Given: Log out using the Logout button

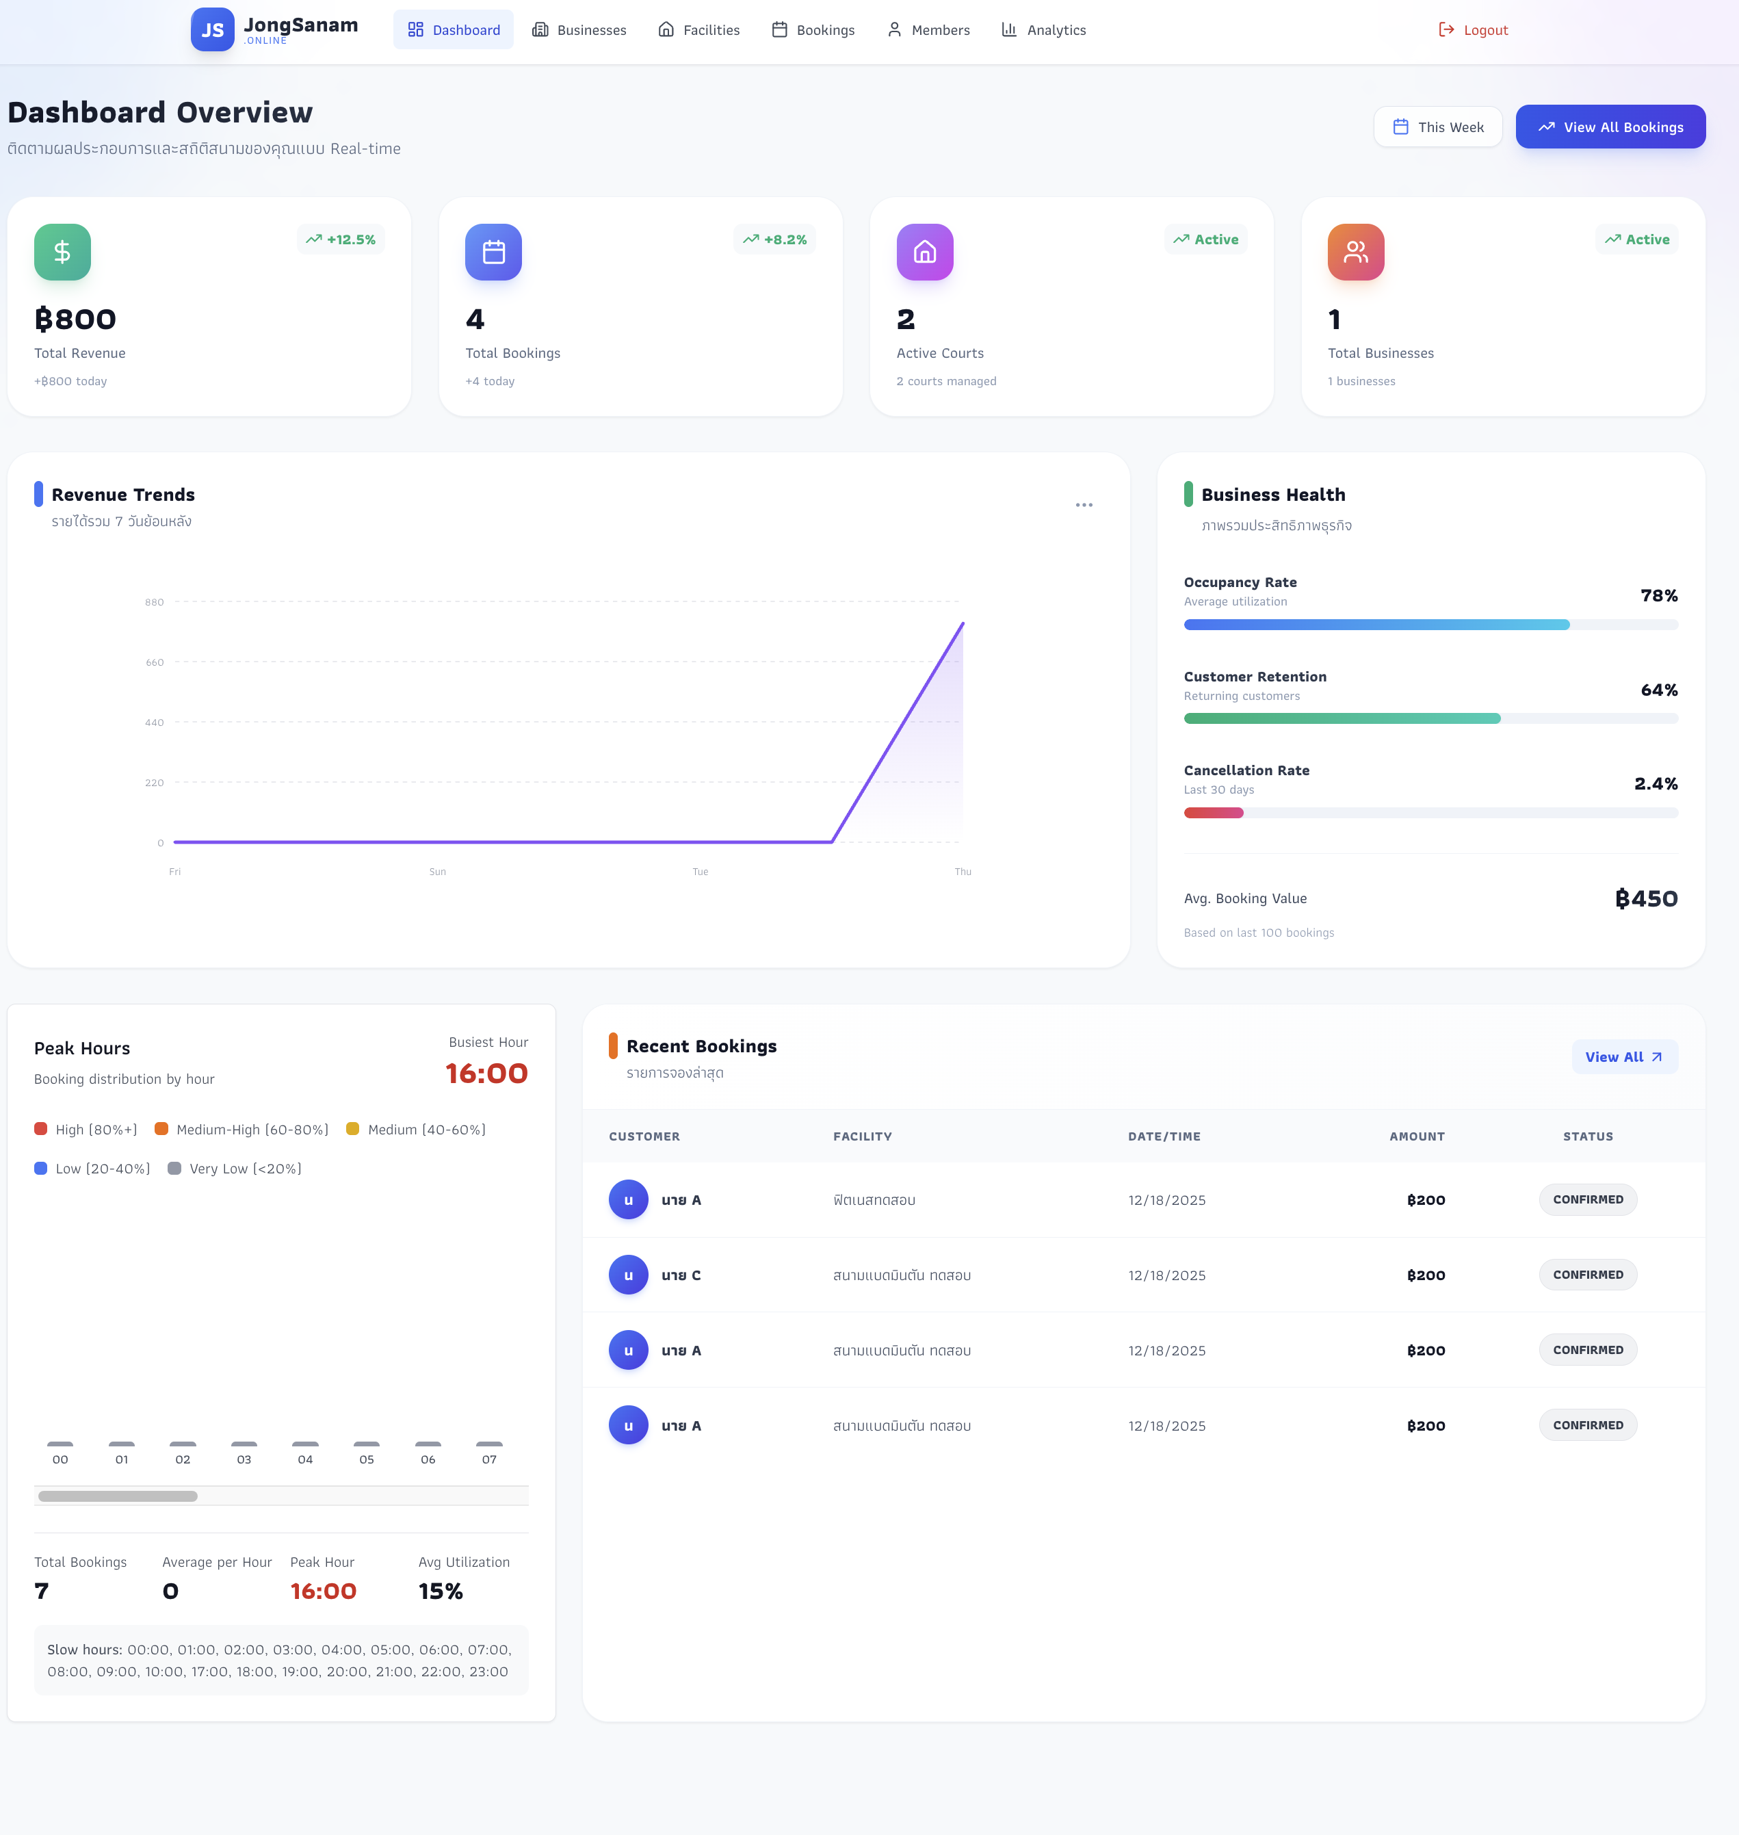Looking at the screenshot, I should coord(1473,29).
